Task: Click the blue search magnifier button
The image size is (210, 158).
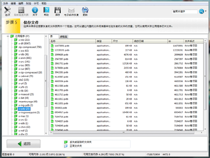Action: point(201,11)
